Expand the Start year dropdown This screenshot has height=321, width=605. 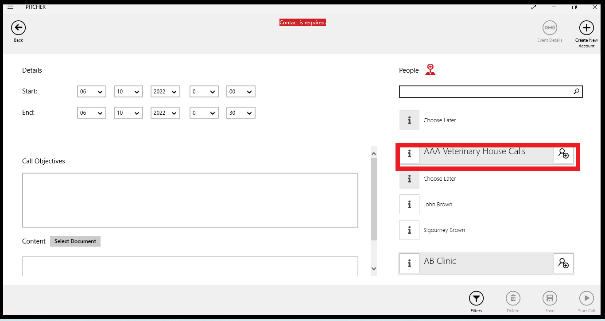[x=165, y=92]
